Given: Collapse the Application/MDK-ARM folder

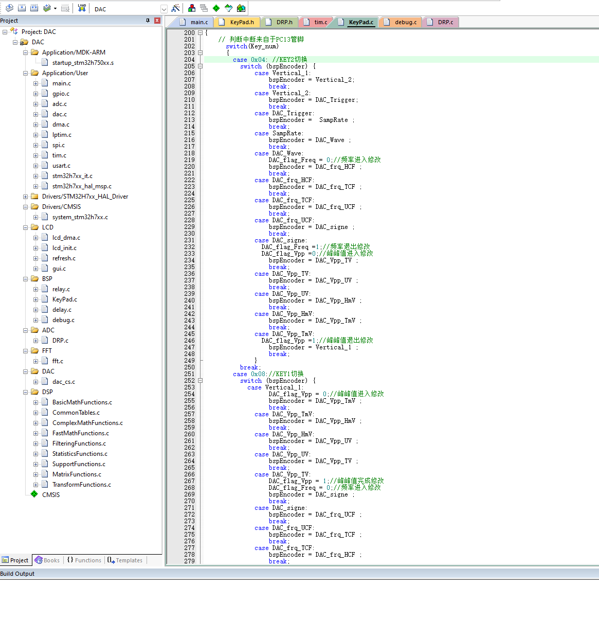Looking at the screenshot, I should pyautogui.click(x=25, y=52).
